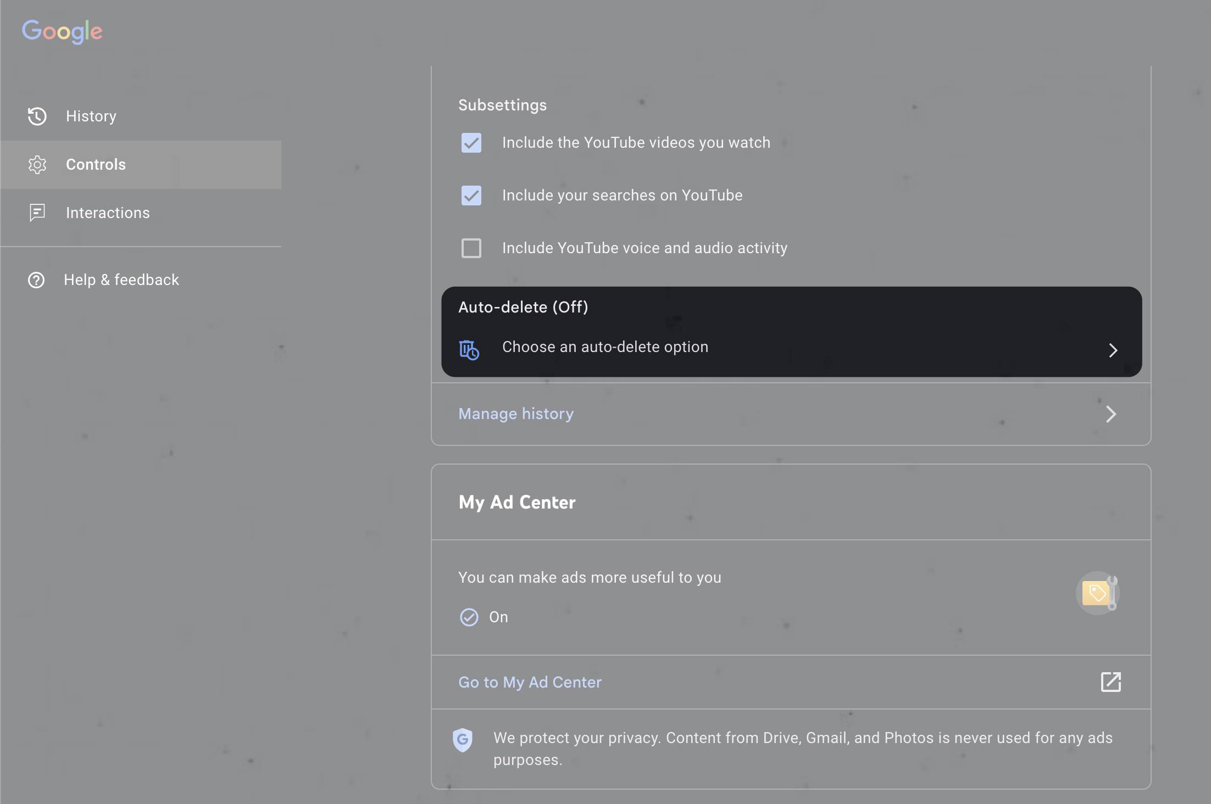Screen dimensions: 1211x804
Task: Switch to the Interactions section
Action: point(108,213)
